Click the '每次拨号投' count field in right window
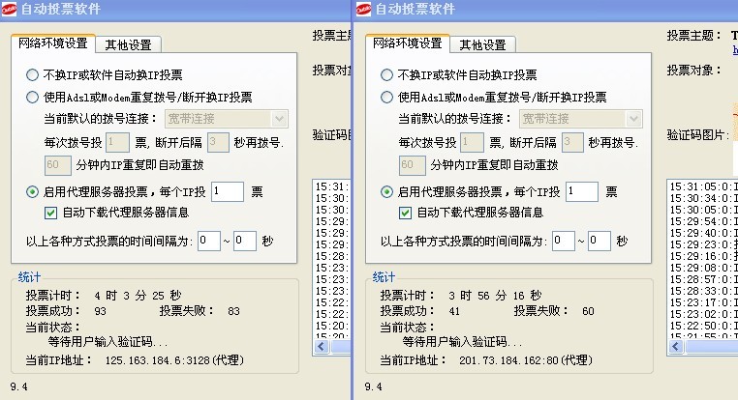The image size is (738, 400). 472,142
